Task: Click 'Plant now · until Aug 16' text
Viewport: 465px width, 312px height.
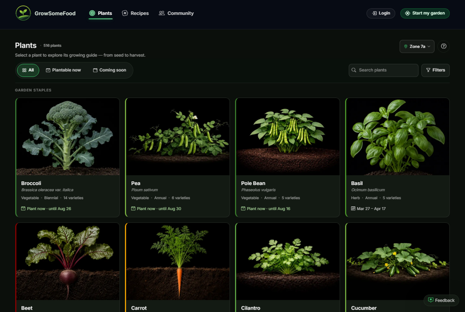Action: 269,209
